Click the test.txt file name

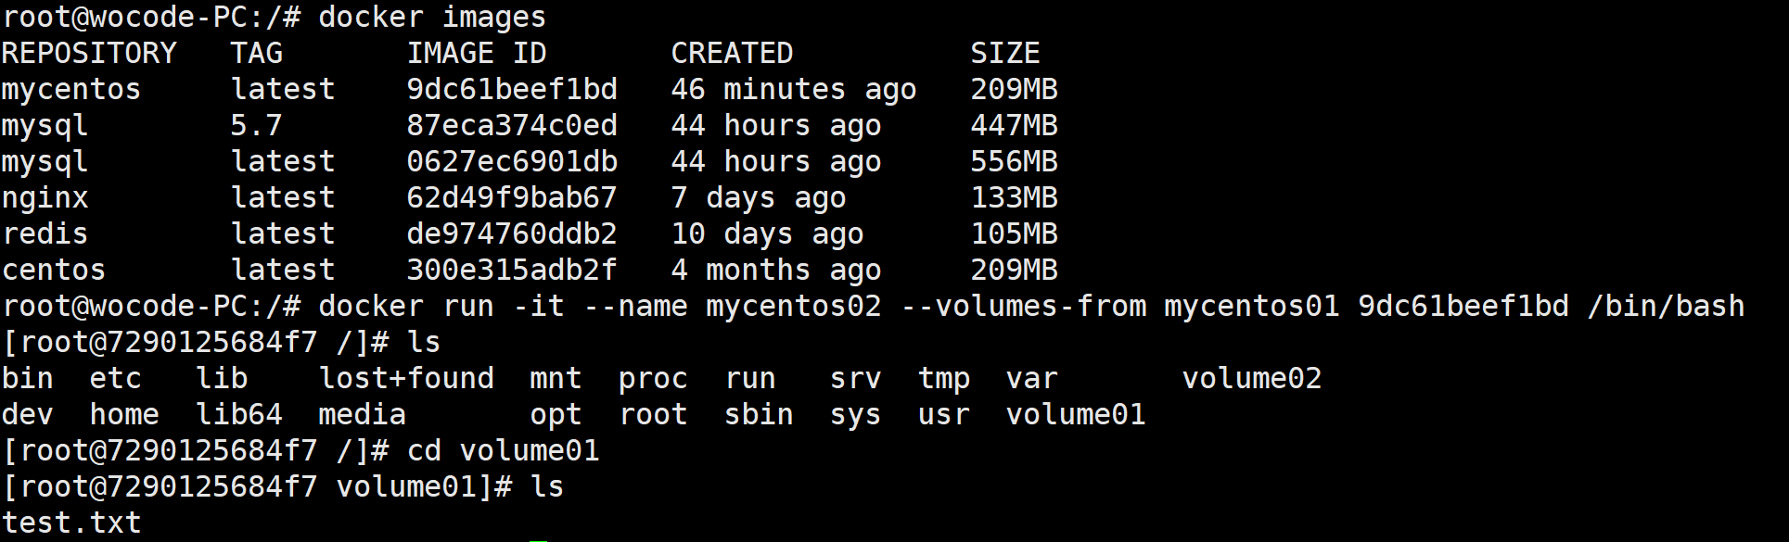pyautogui.click(x=71, y=523)
